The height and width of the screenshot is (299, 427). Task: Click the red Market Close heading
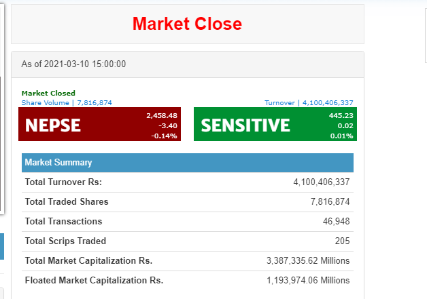click(187, 24)
